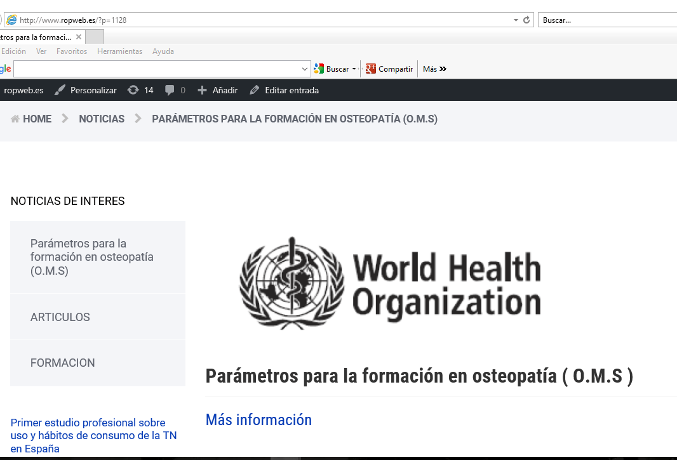Open link Primer estudio profesional sobre uso y hábitos

pos(94,435)
